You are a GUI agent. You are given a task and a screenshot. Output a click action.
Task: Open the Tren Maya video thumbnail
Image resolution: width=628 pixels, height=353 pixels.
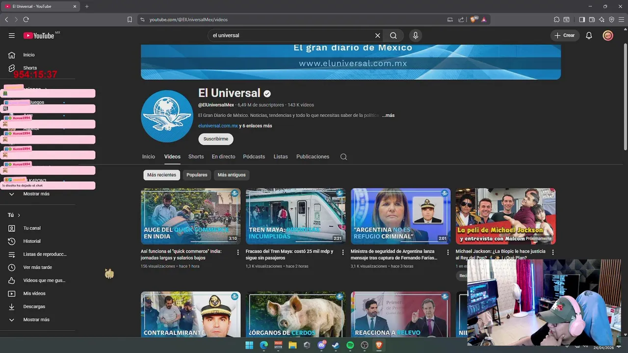click(x=295, y=216)
